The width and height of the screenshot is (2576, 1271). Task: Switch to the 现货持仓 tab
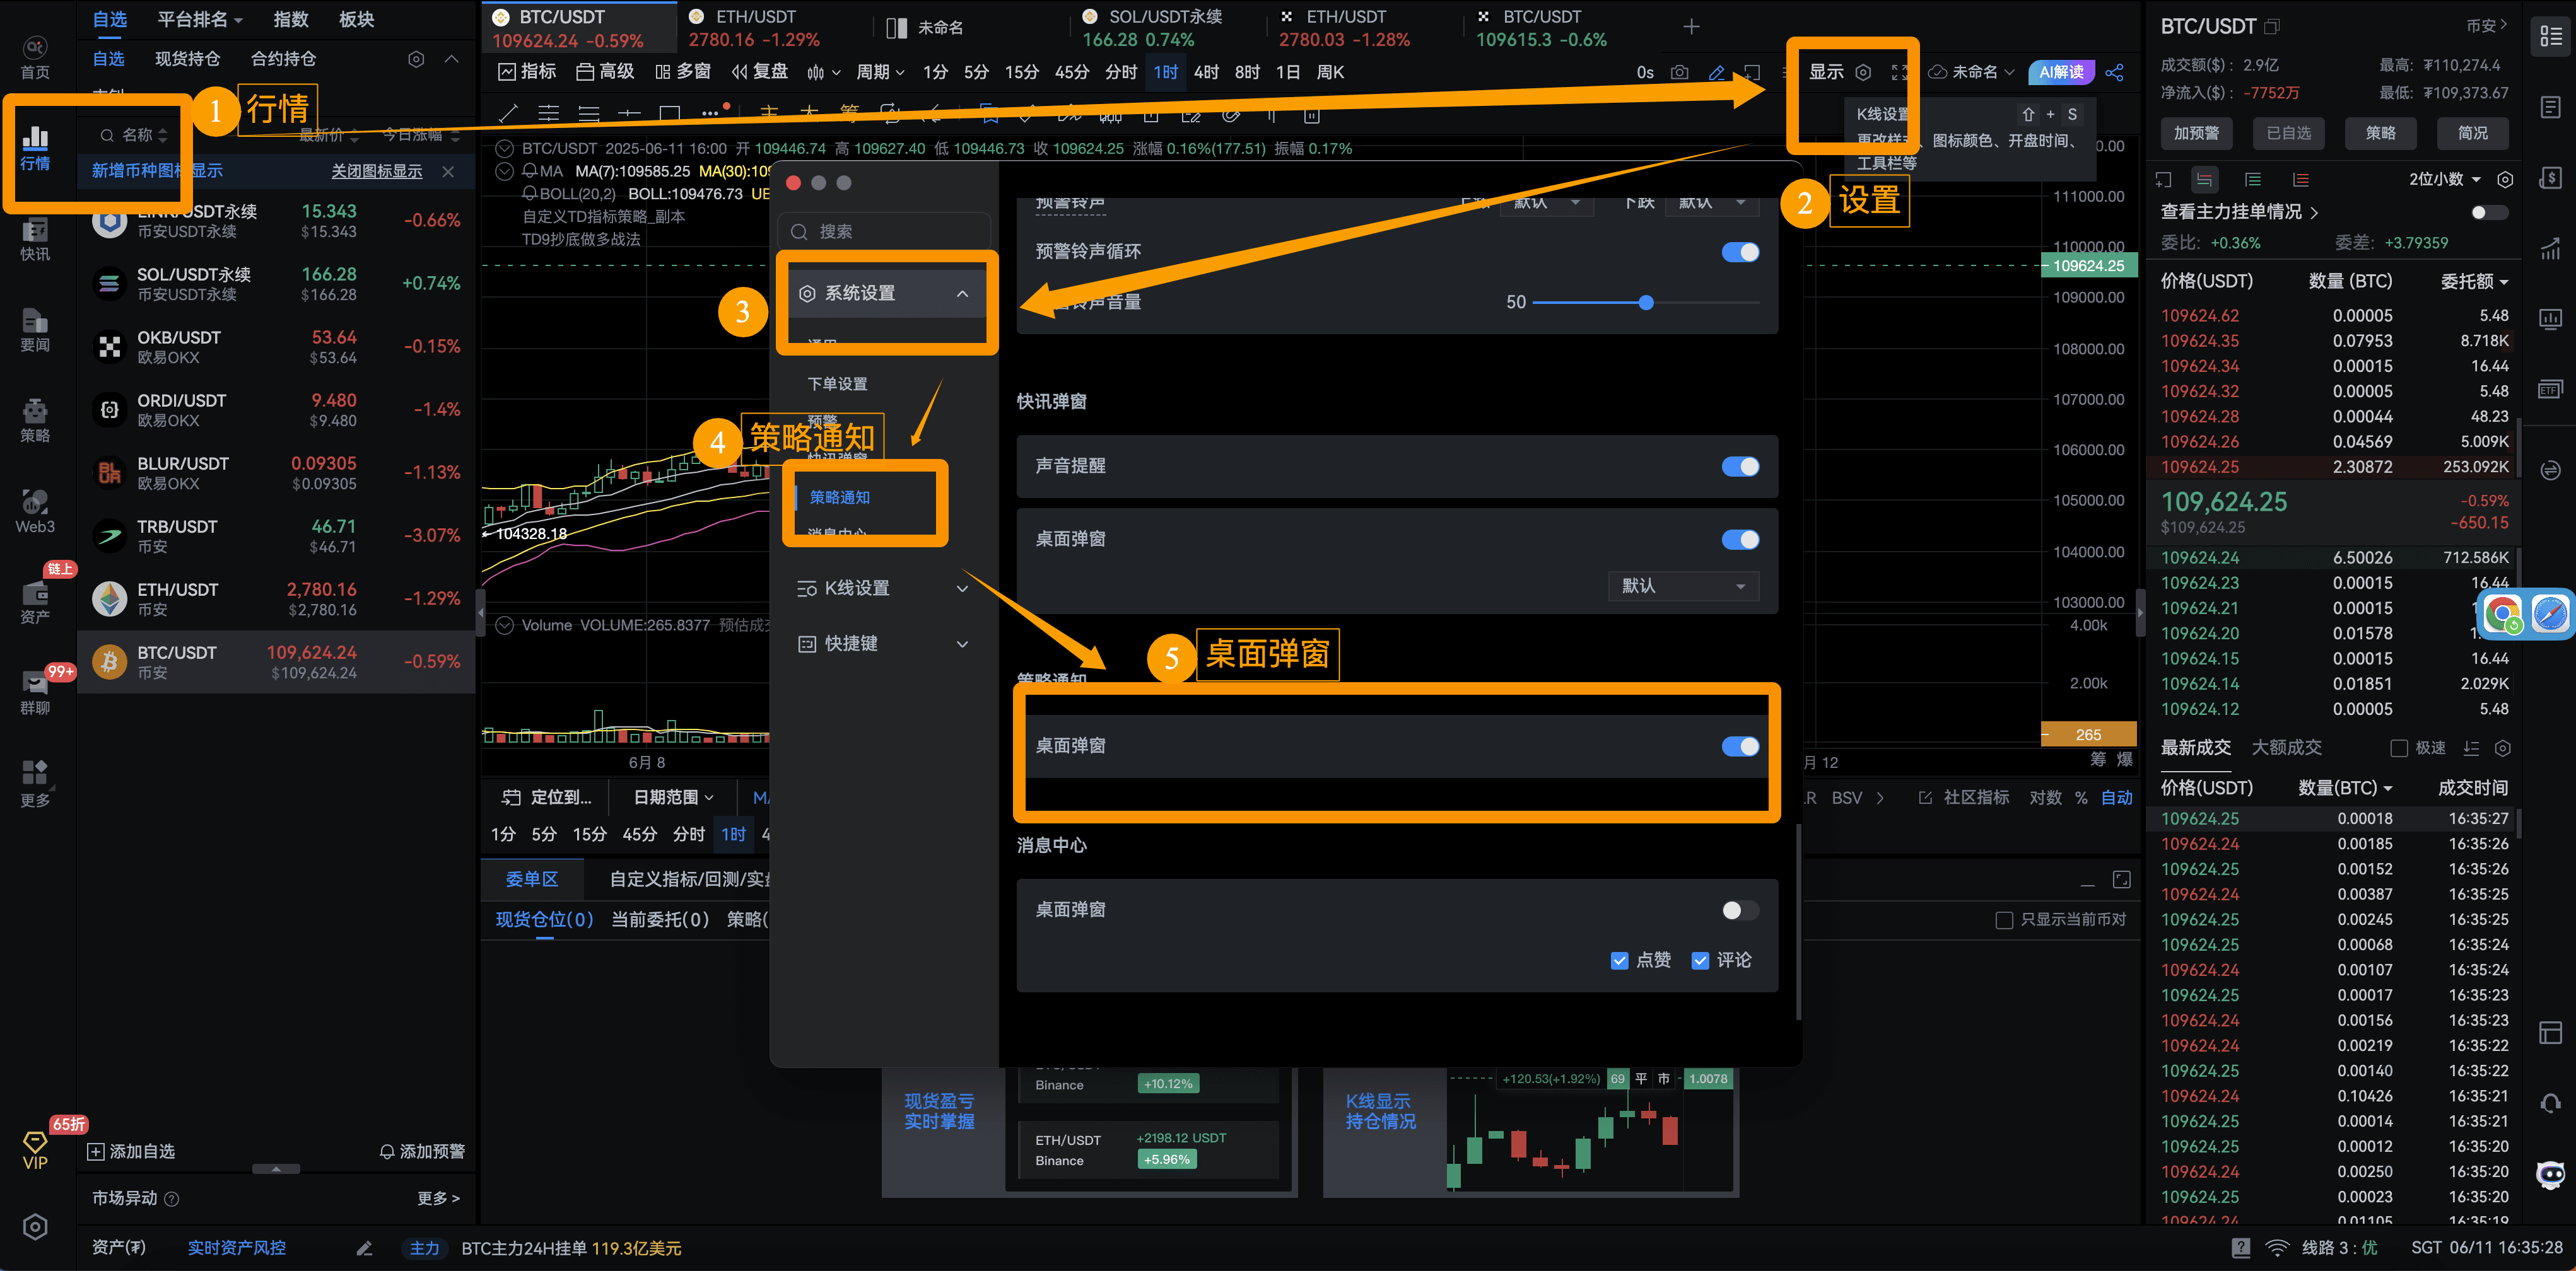[x=187, y=59]
